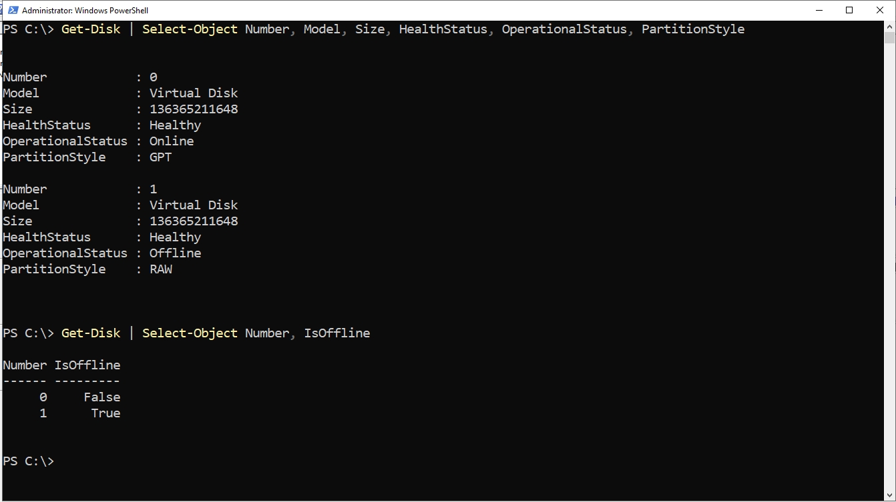Click the IsOffline column header

tap(87, 365)
